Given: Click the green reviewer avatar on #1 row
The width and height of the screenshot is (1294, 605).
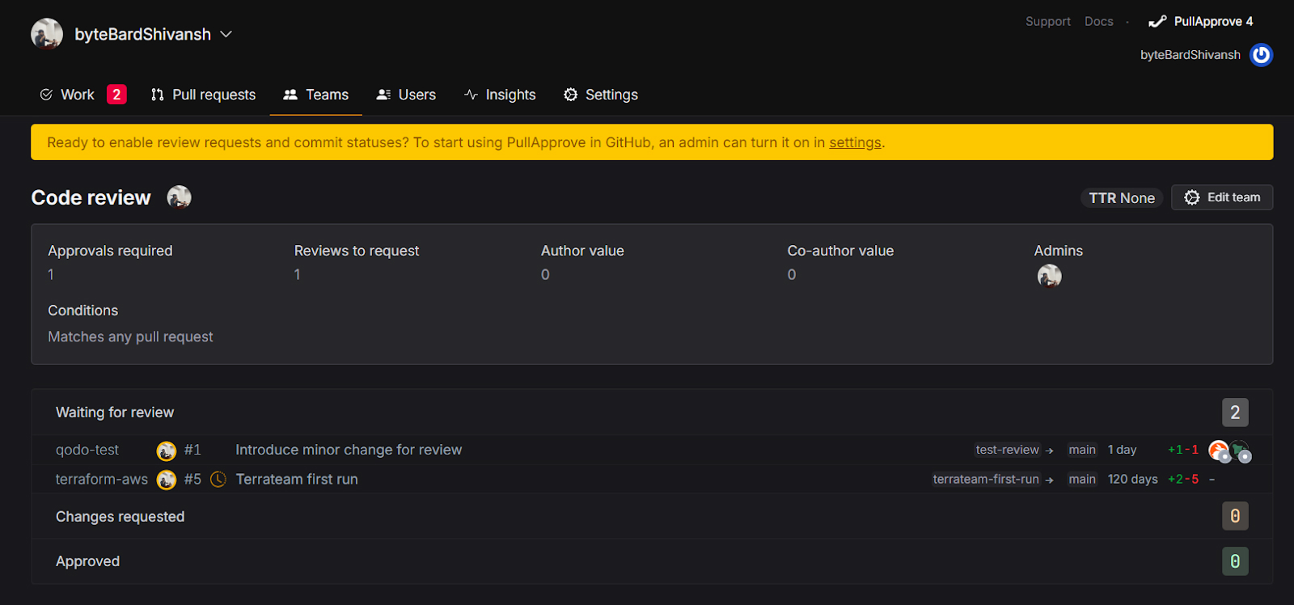Looking at the screenshot, I should tap(1241, 451).
